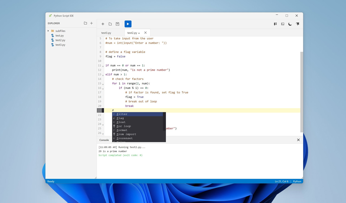The height and width of the screenshot is (203, 346).
Task: Choose 'flag' from the autocomplete list
Action: [x=138, y=118]
